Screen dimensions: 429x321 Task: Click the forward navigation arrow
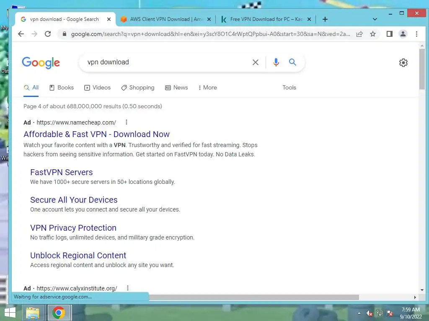point(34,34)
